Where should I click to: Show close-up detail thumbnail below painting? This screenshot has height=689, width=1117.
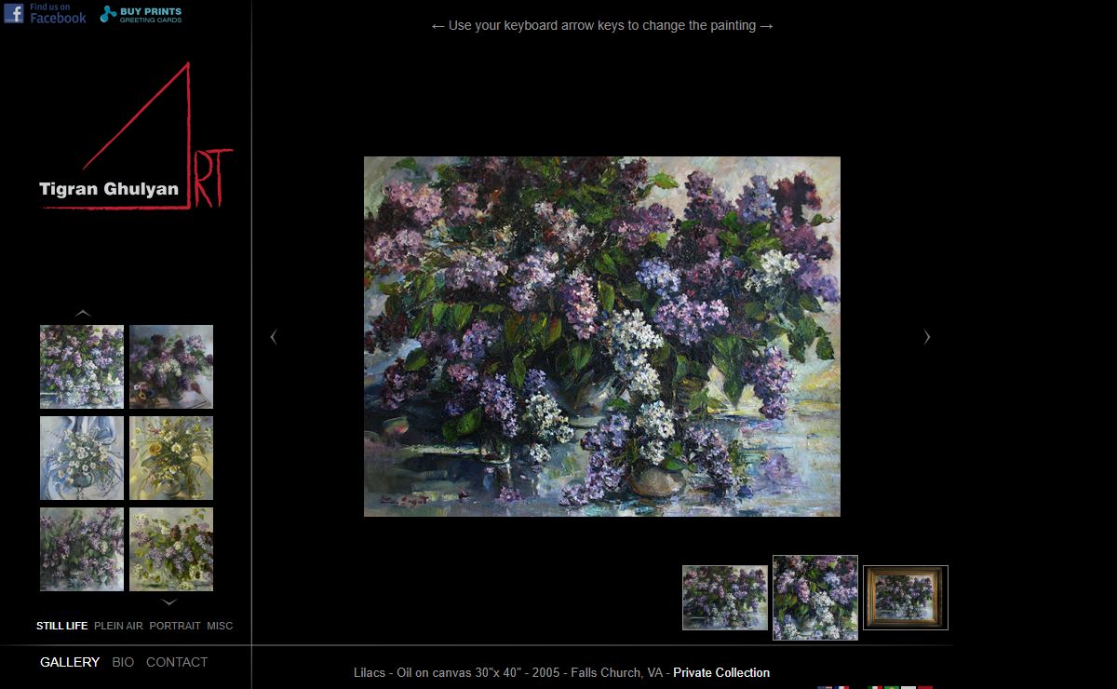815,598
